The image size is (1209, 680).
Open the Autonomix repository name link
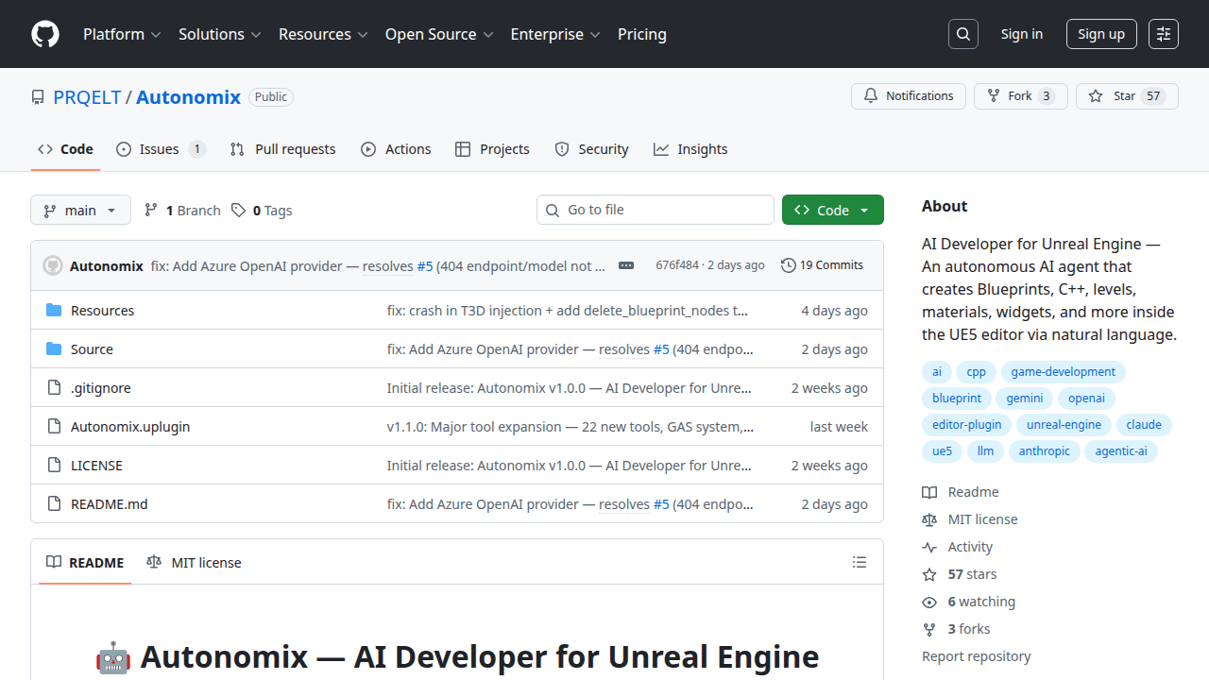(x=188, y=96)
